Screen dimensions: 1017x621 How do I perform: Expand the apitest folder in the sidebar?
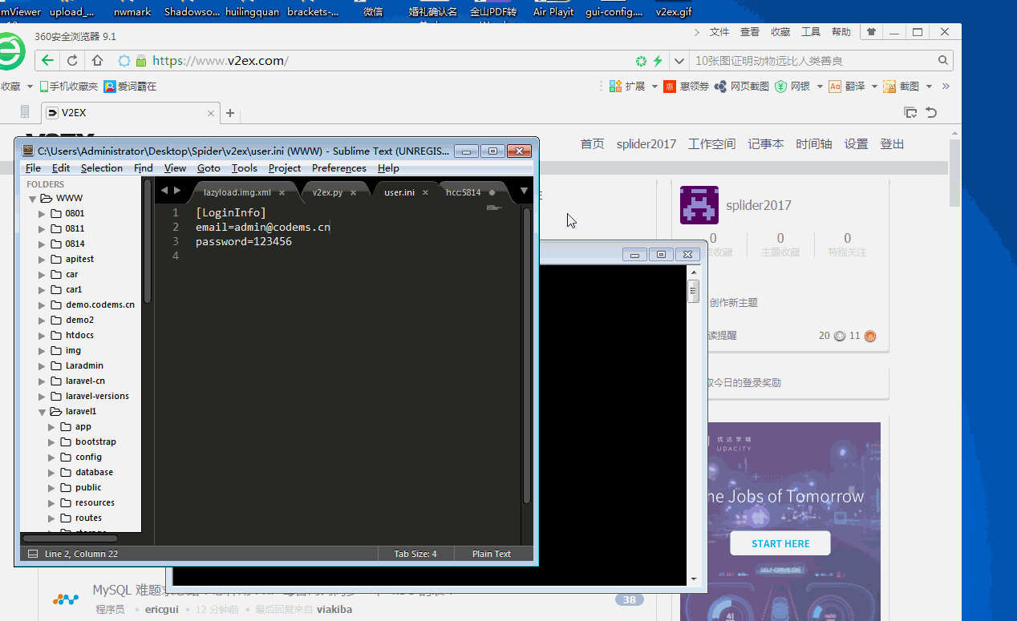[42, 260]
